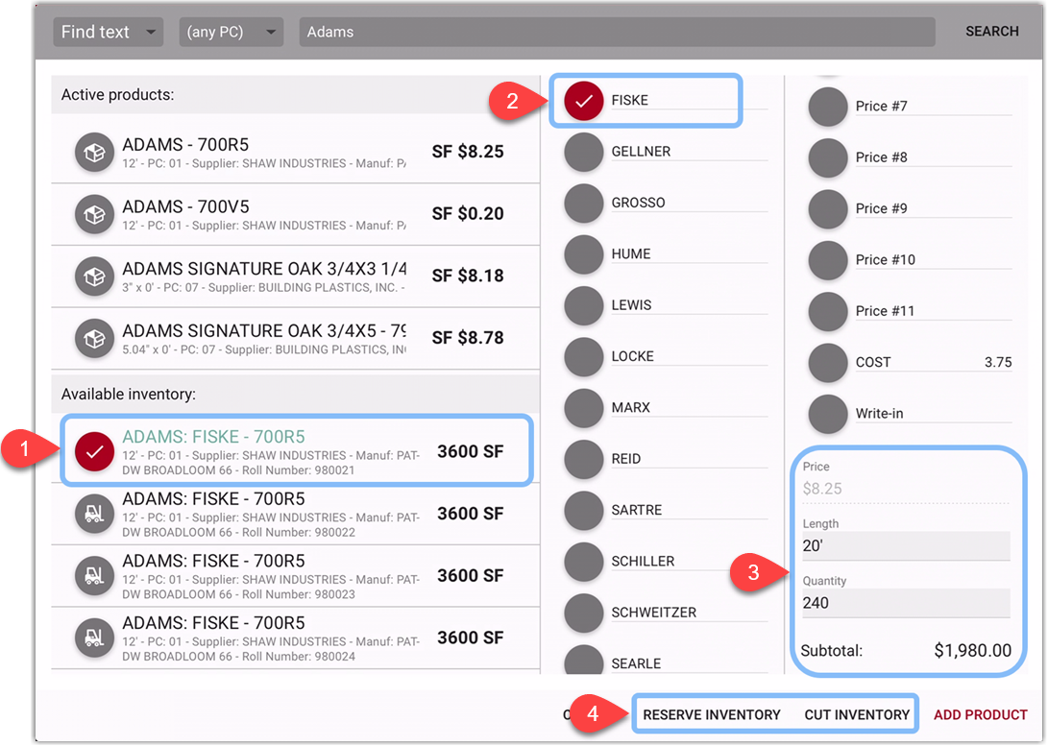Choose the COST price option
Screen dimensions: 1048x746
[828, 363]
